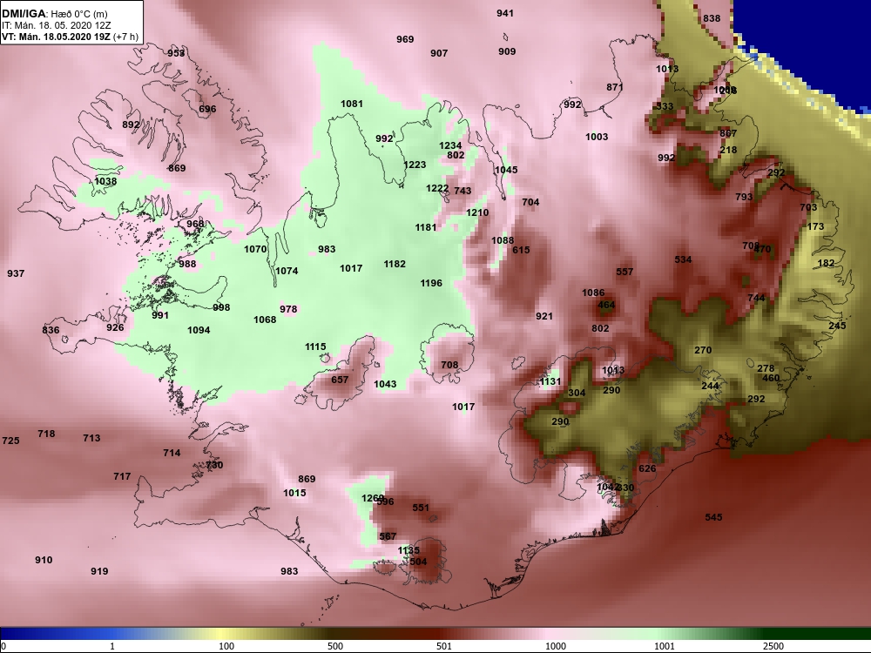Click the map value 504

[418, 562]
